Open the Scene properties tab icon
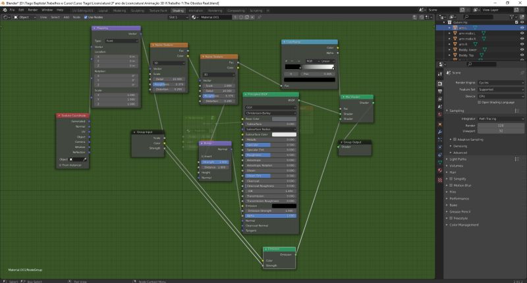 pyautogui.click(x=440, y=107)
